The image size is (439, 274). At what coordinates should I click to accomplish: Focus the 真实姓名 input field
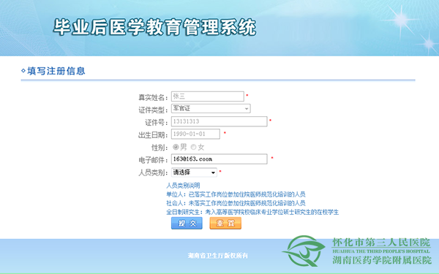[x=208, y=96]
